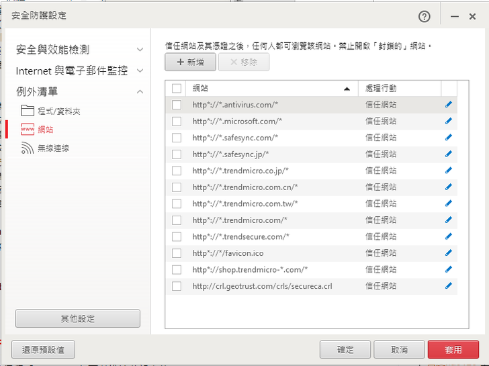Select http://crl.geotrust.com/crls/secureca.crl URL text

coord(262,286)
